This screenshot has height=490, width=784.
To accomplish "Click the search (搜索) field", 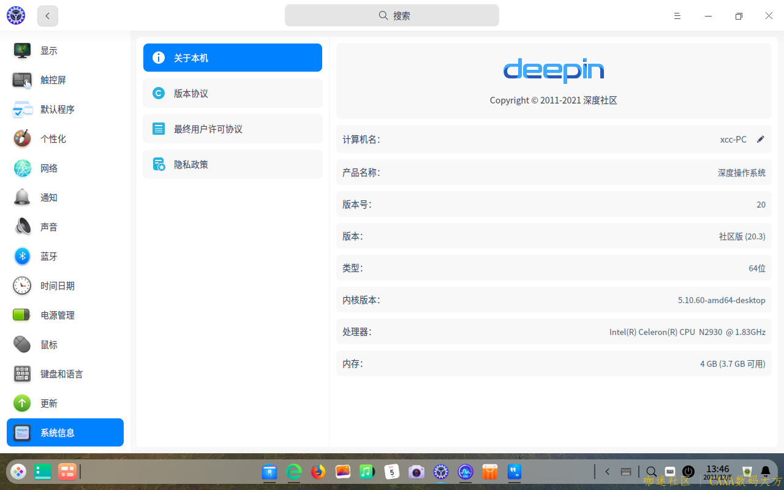I will [x=392, y=15].
